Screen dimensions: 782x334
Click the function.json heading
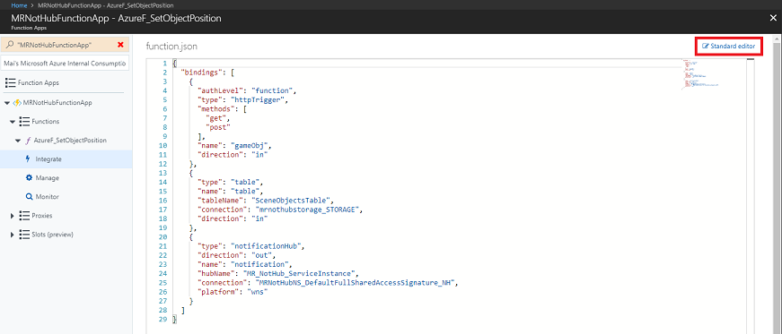(x=171, y=46)
